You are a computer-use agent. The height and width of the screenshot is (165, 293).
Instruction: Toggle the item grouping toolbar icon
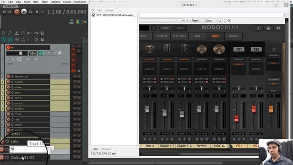click(10, 40)
